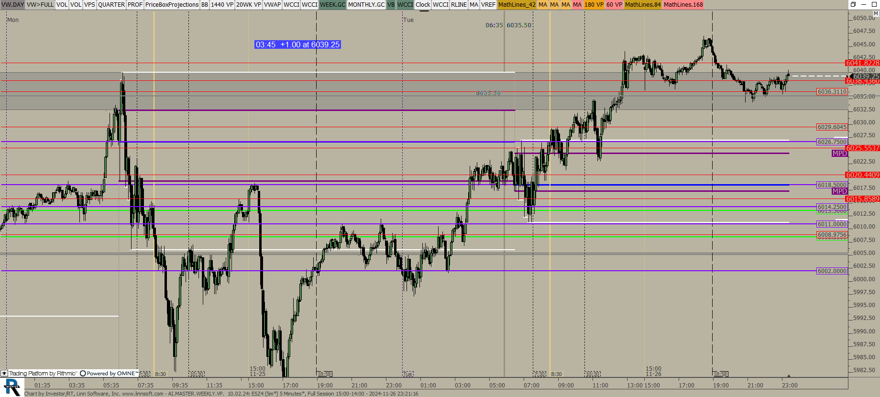Toggle the WEEK.GC chart button
Viewport: 880px width, 397px height.
coord(332,5)
